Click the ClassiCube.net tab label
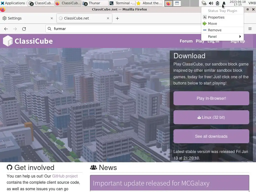Image resolution: width=256 pixels, height=192 pixels. coord(76,18)
